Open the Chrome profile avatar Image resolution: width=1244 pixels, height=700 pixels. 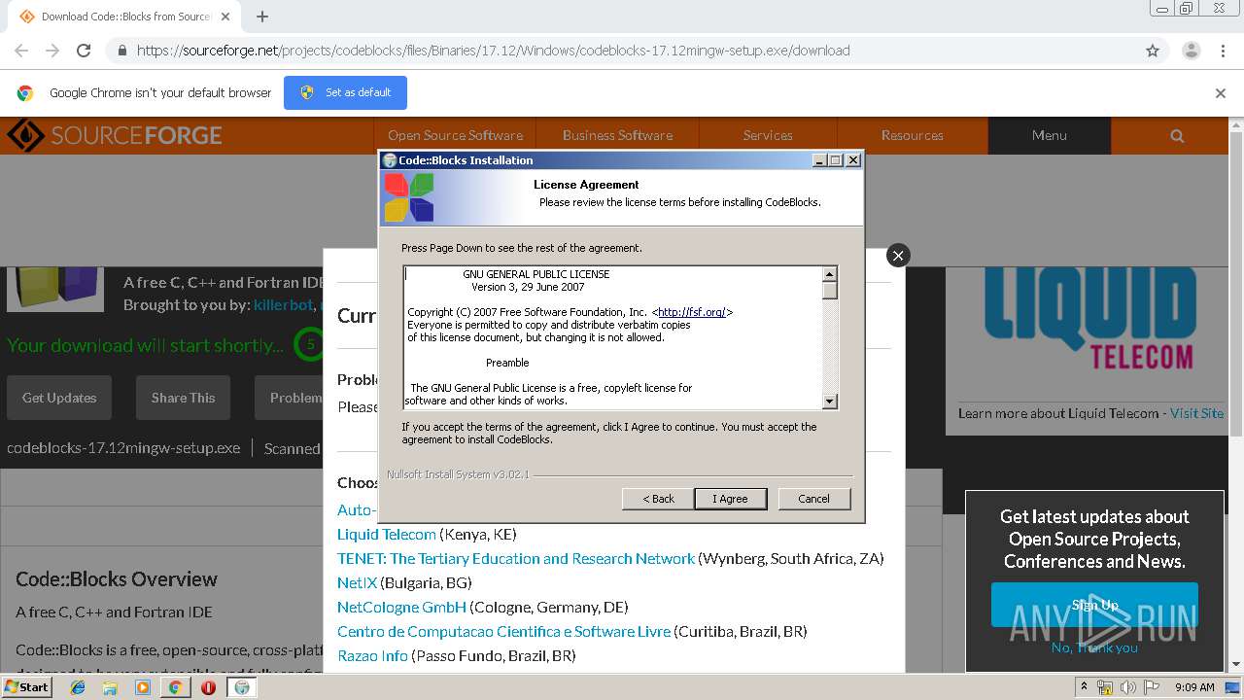(x=1191, y=51)
